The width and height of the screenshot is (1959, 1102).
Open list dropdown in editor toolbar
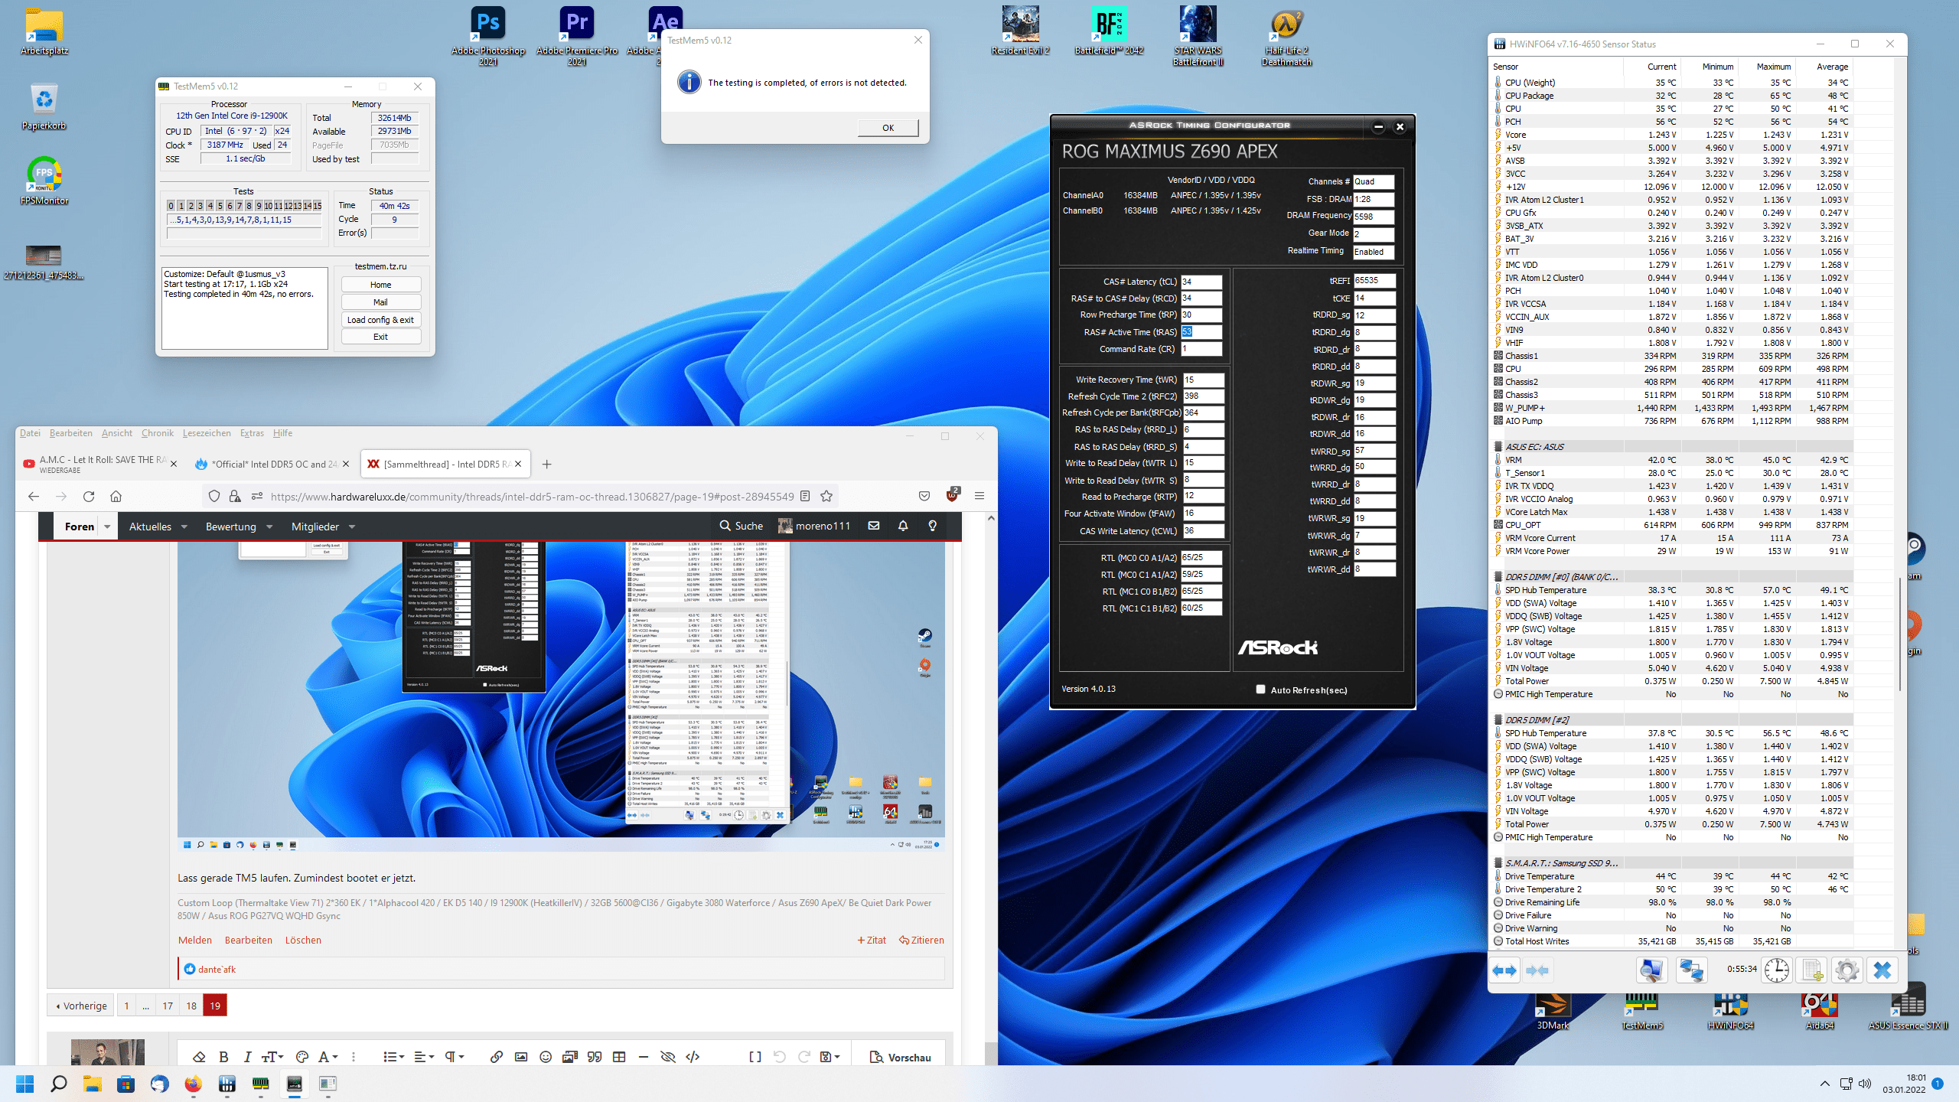click(x=394, y=1057)
